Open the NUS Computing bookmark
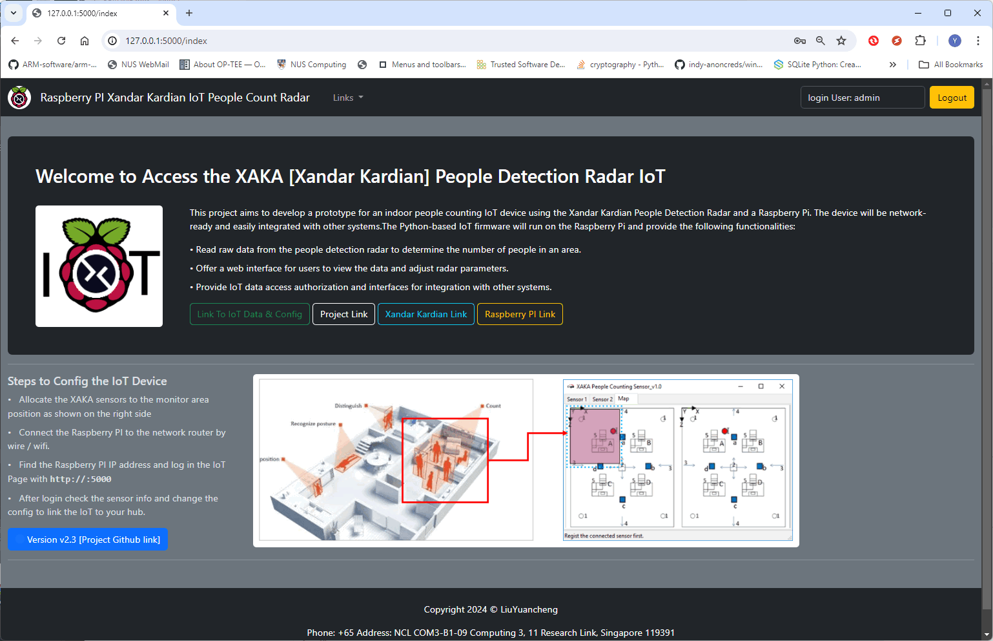The height and width of the screenshot is (641, 993). pyautogui.click(x=311, y=65)
